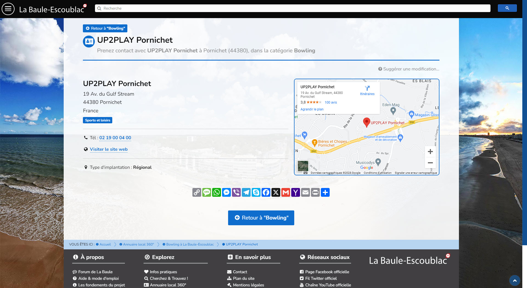Call phone number 02 19 00 04 00
This screenshot has height=288, width=527.
point(115,138)
